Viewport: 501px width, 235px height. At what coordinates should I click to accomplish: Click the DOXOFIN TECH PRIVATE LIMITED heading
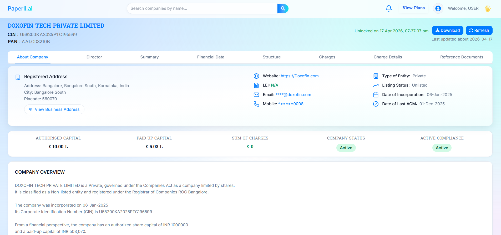coord(56,26)
